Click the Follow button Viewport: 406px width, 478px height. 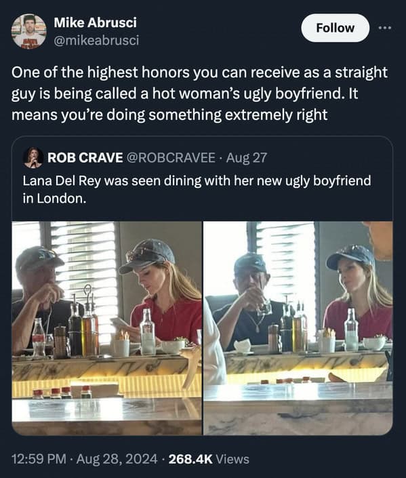click(335, 28)
